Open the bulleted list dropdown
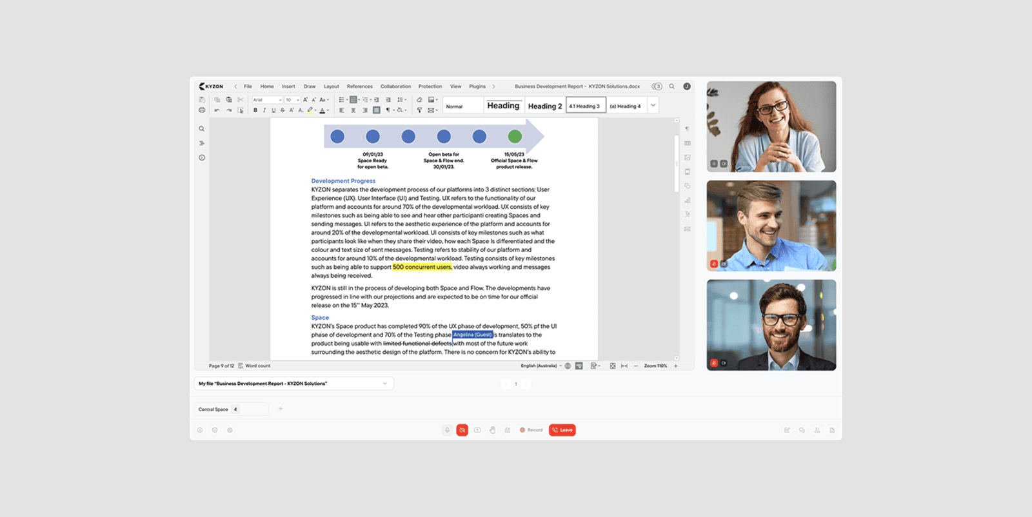 (x=342, y=100)
